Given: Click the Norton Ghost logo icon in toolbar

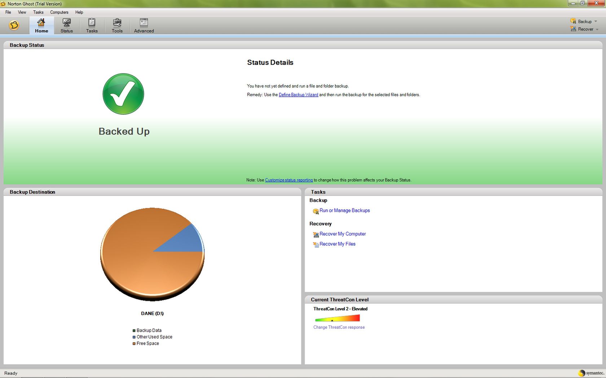Looking at the screenshot, I should (x=14, y=25).
